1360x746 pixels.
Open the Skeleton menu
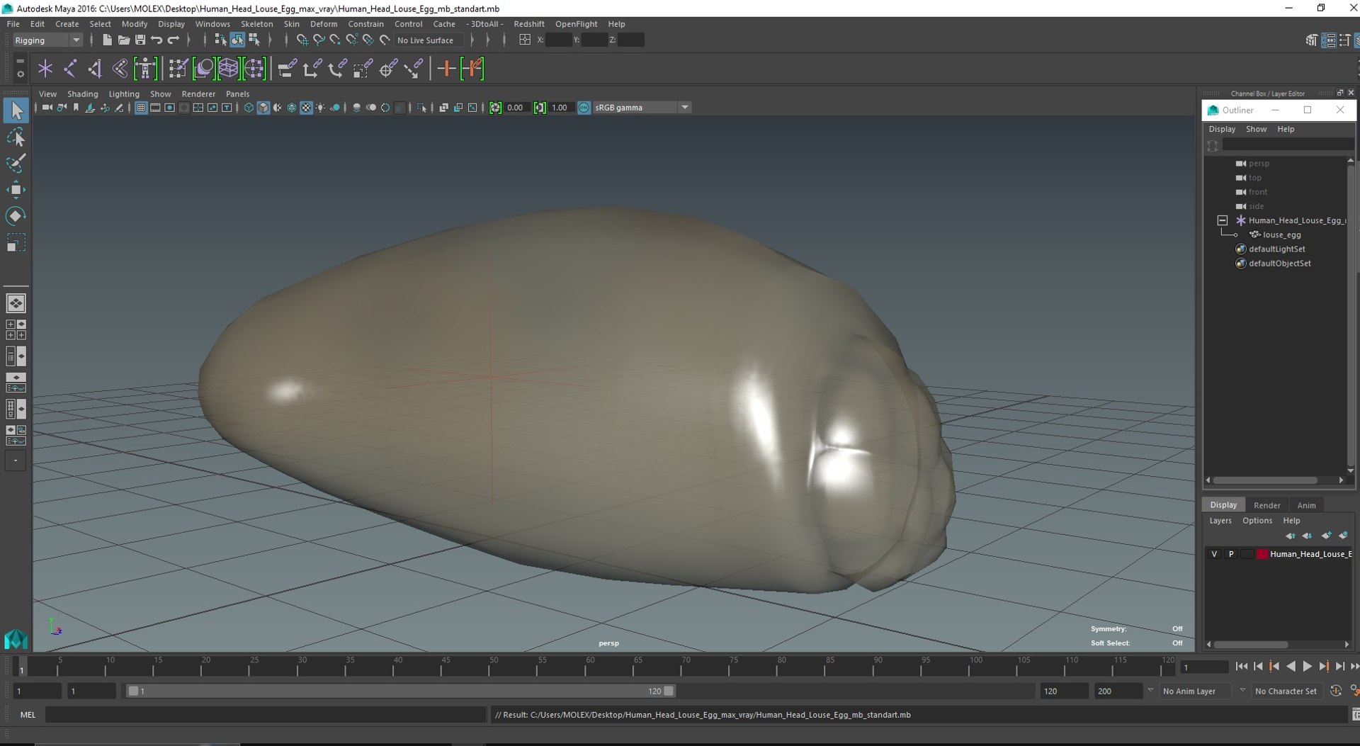coord(256,24)
